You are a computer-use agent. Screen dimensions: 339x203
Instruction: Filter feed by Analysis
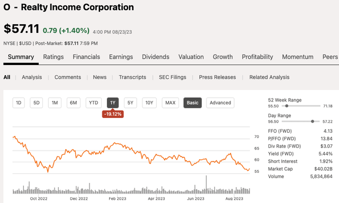tap(32, 77)
